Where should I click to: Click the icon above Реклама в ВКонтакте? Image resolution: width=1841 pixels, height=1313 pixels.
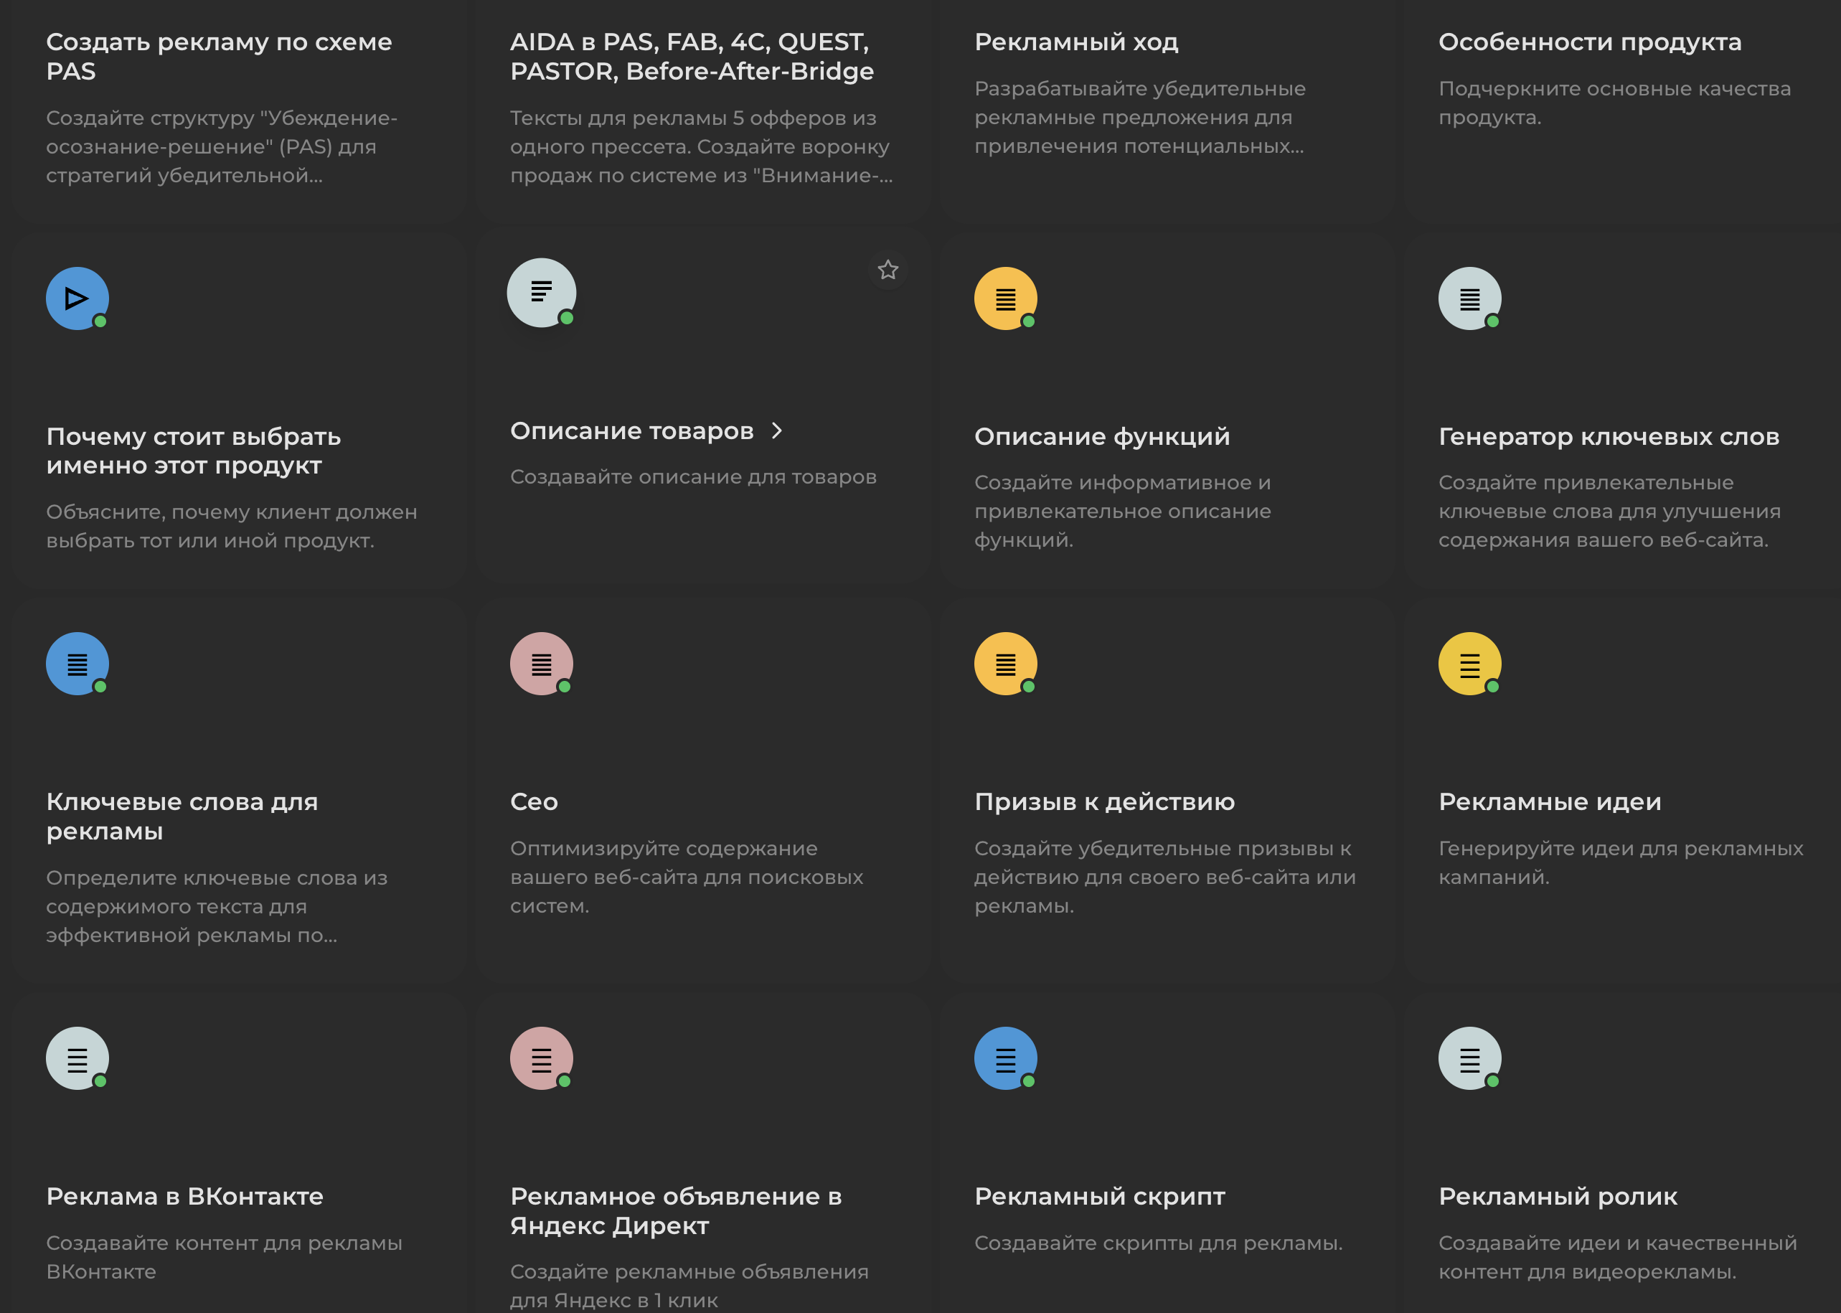[77, 1058]
